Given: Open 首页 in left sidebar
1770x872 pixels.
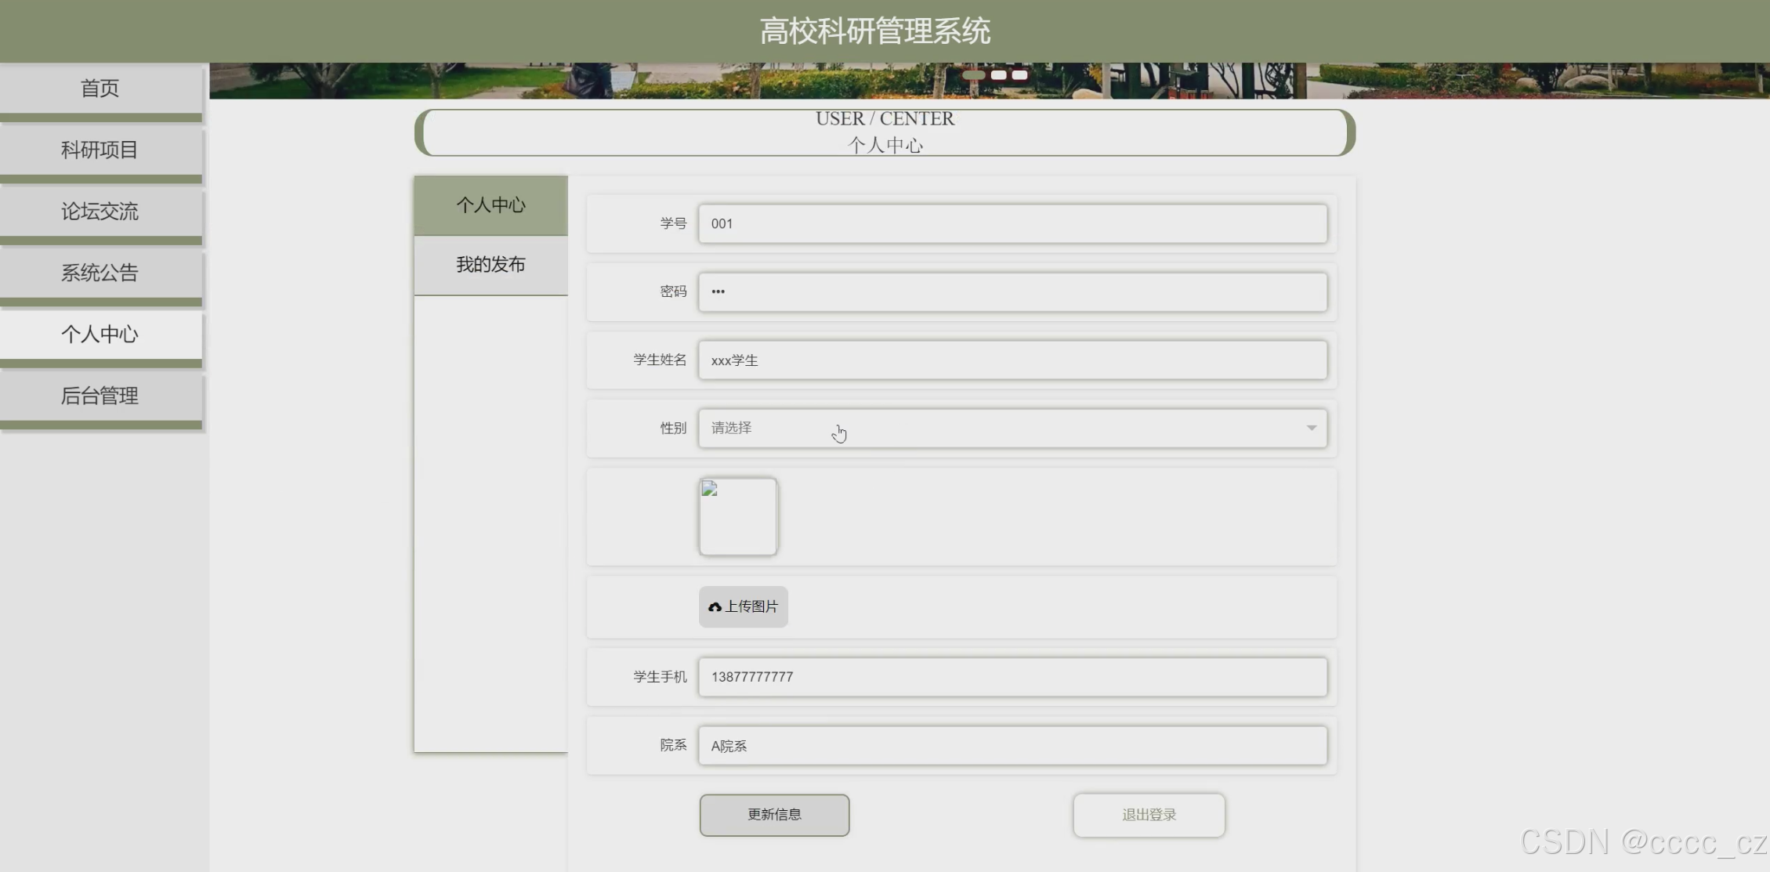Looking at the screenshot, I should [100, 89].
